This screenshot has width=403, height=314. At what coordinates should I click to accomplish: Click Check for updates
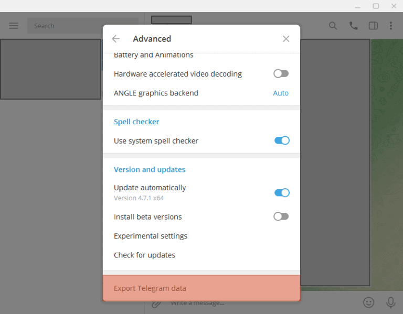(145, 255)
